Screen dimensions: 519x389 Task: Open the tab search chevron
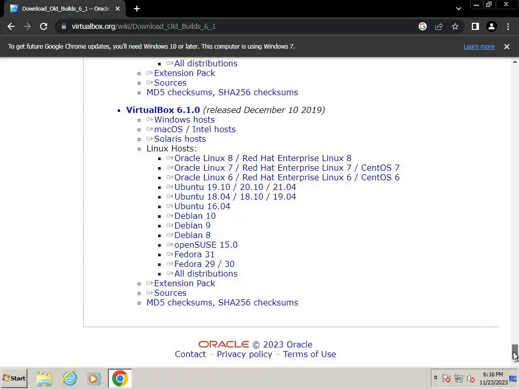pos(458,9)
